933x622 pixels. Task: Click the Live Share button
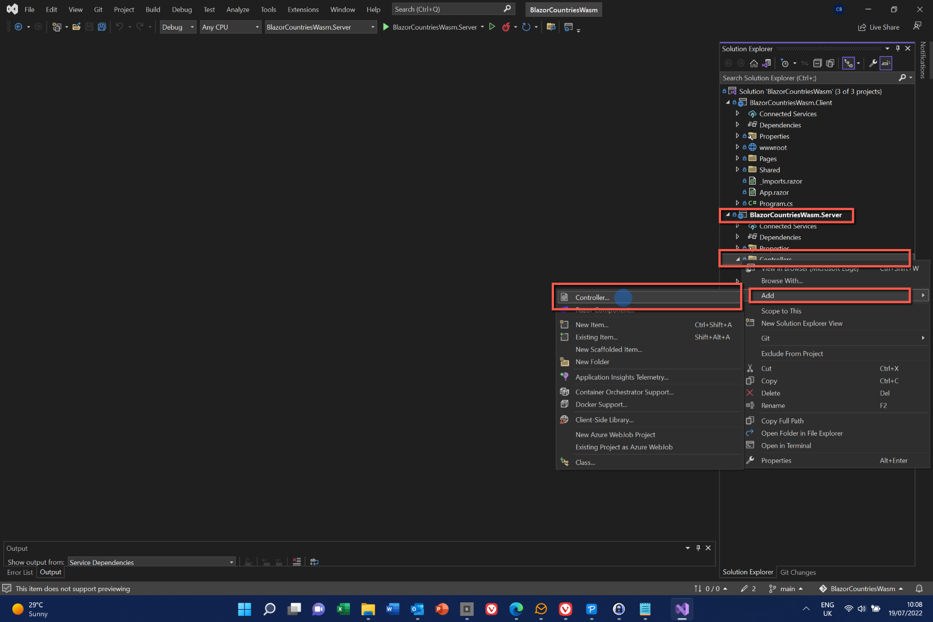pyautogui.click(x=879, y=27)
